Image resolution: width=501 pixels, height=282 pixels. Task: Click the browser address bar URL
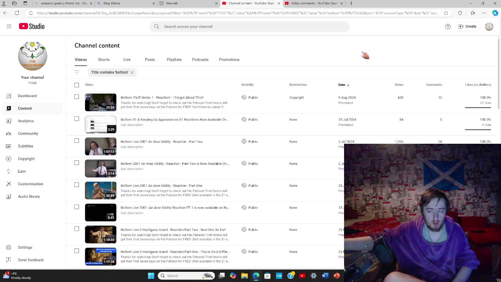pos(238,13)
